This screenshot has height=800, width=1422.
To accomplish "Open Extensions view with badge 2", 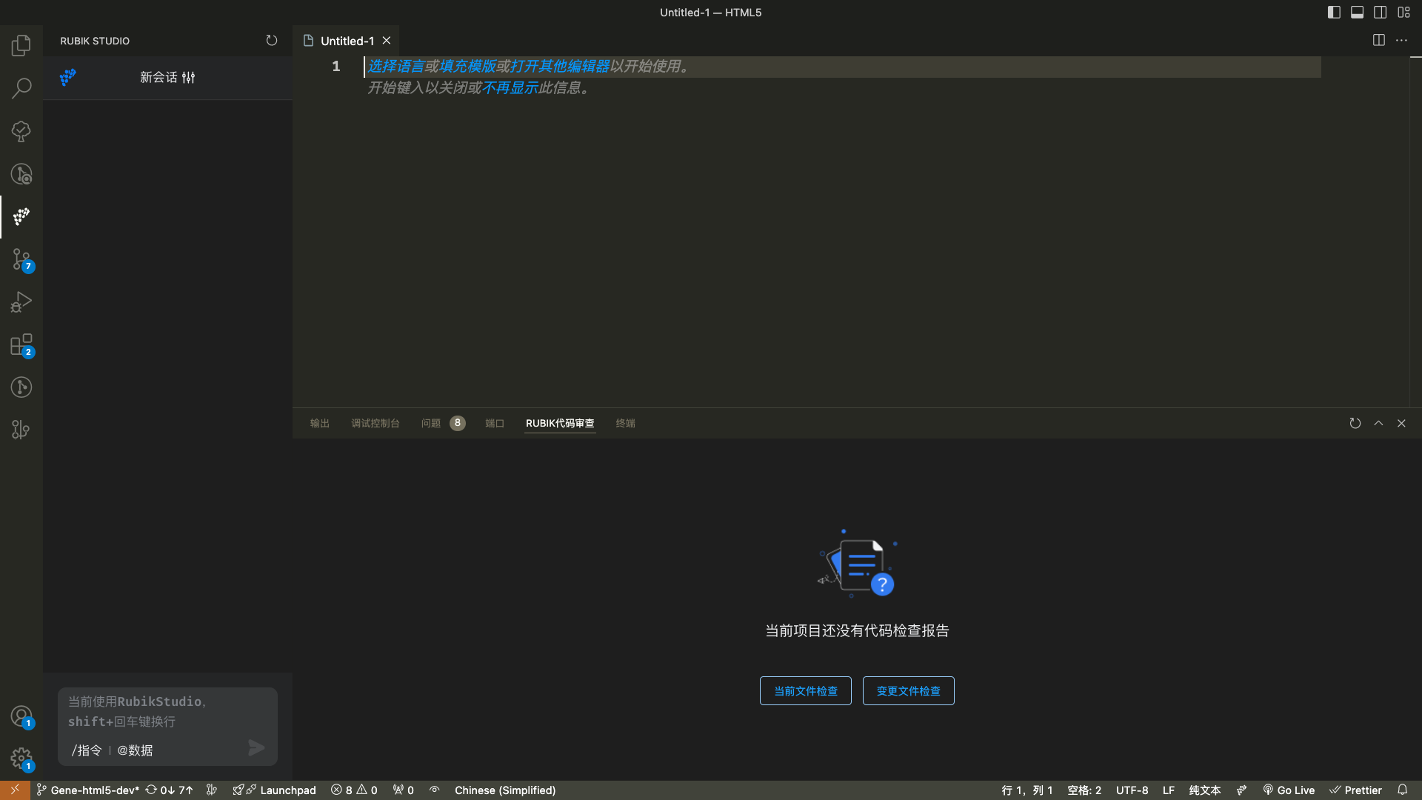I will point(21,345).
